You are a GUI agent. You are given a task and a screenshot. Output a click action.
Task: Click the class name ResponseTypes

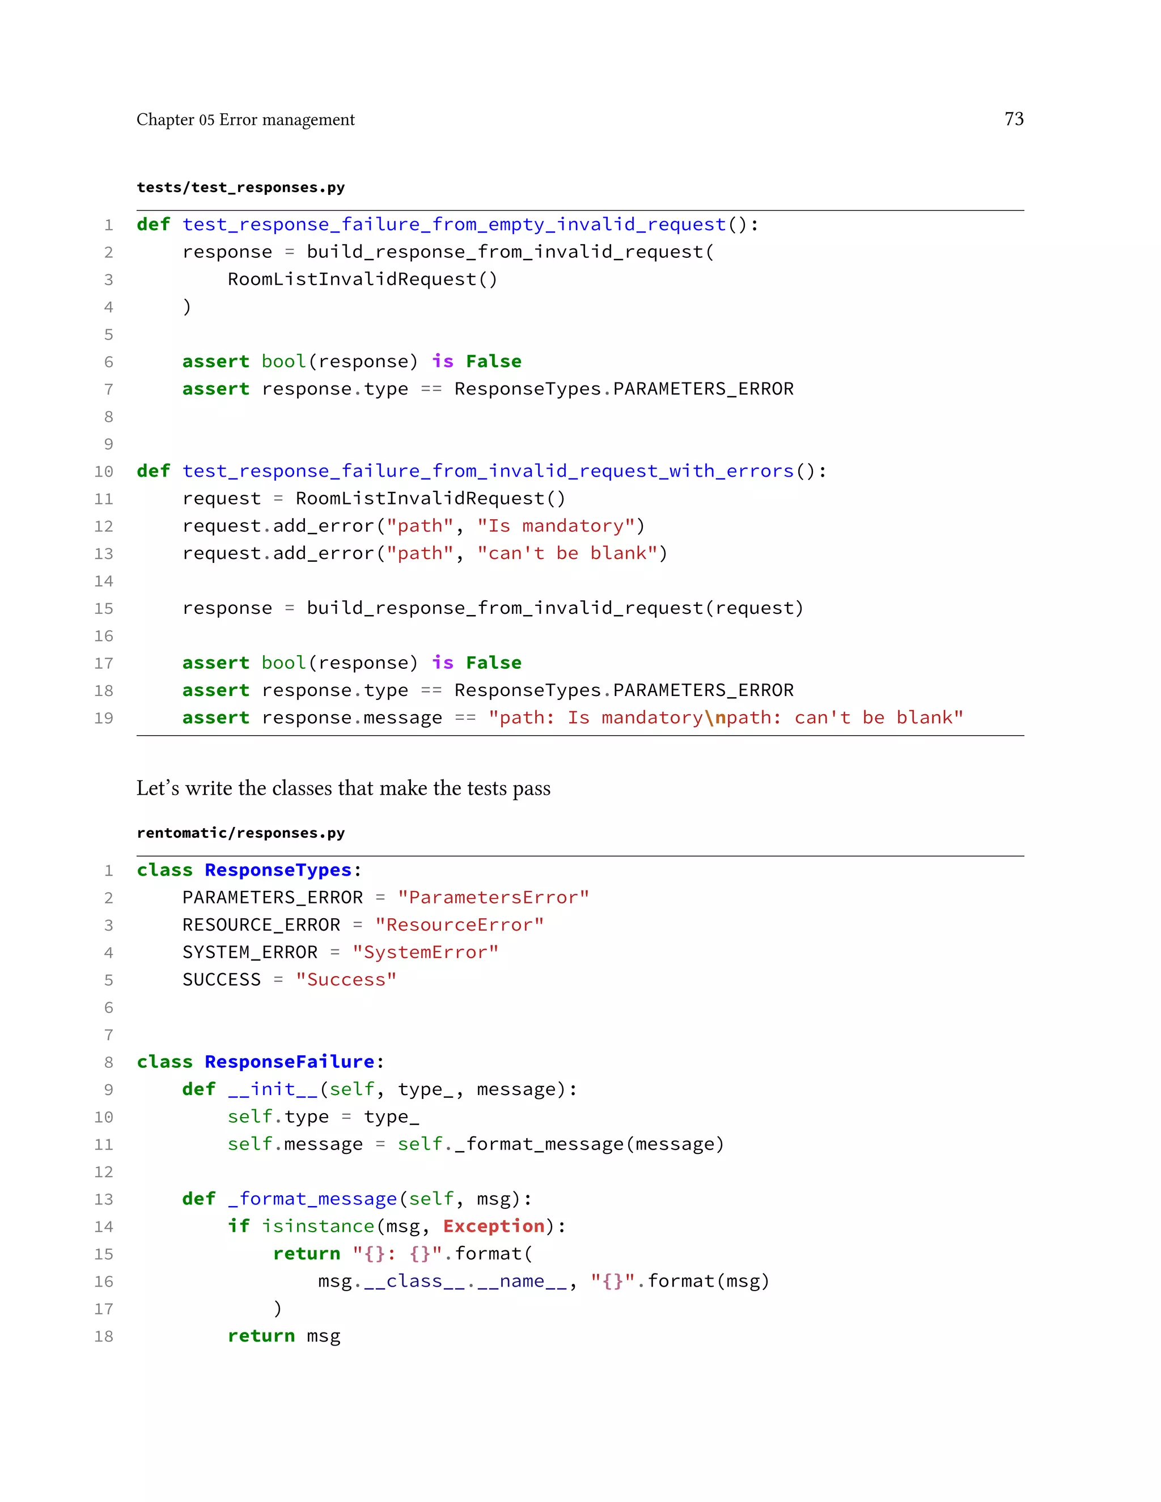(278, 870)
